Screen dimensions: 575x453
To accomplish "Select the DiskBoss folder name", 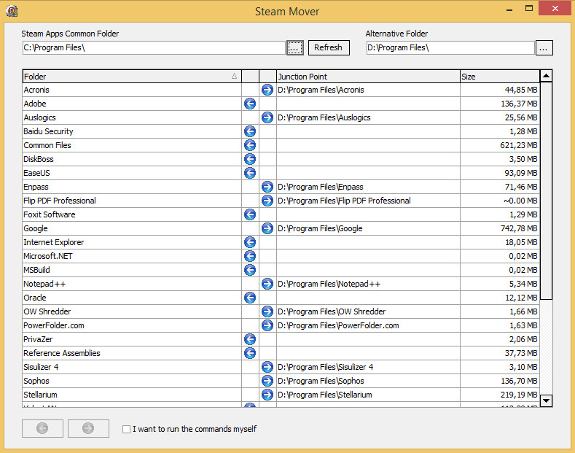I will (x=39, y=159).
